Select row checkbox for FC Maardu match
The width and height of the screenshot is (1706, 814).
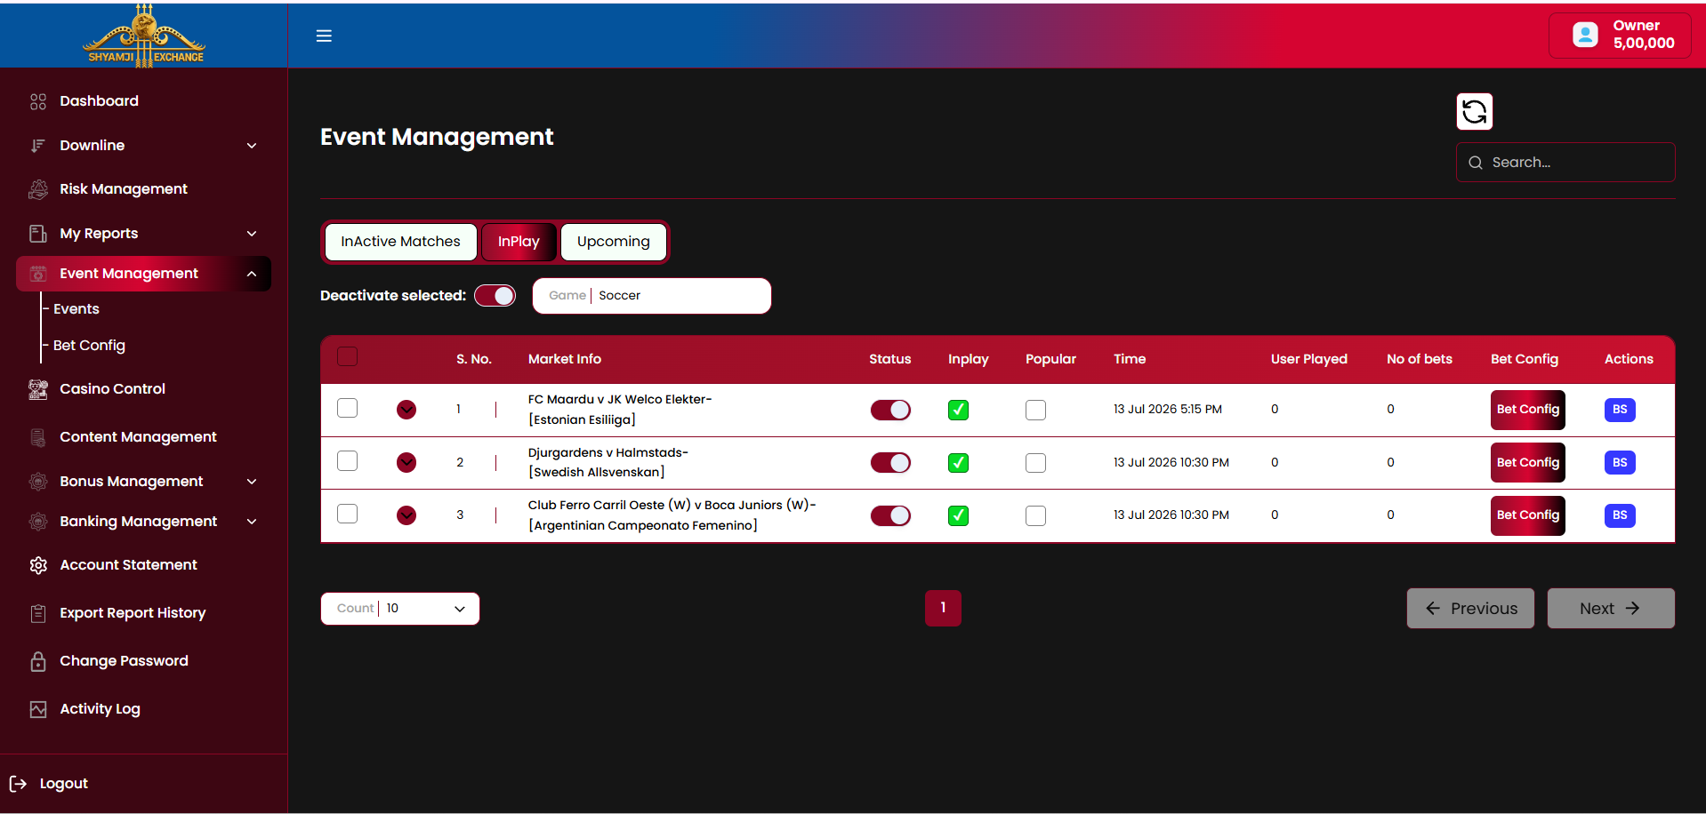pyautogui.click(x=348, y=408)
